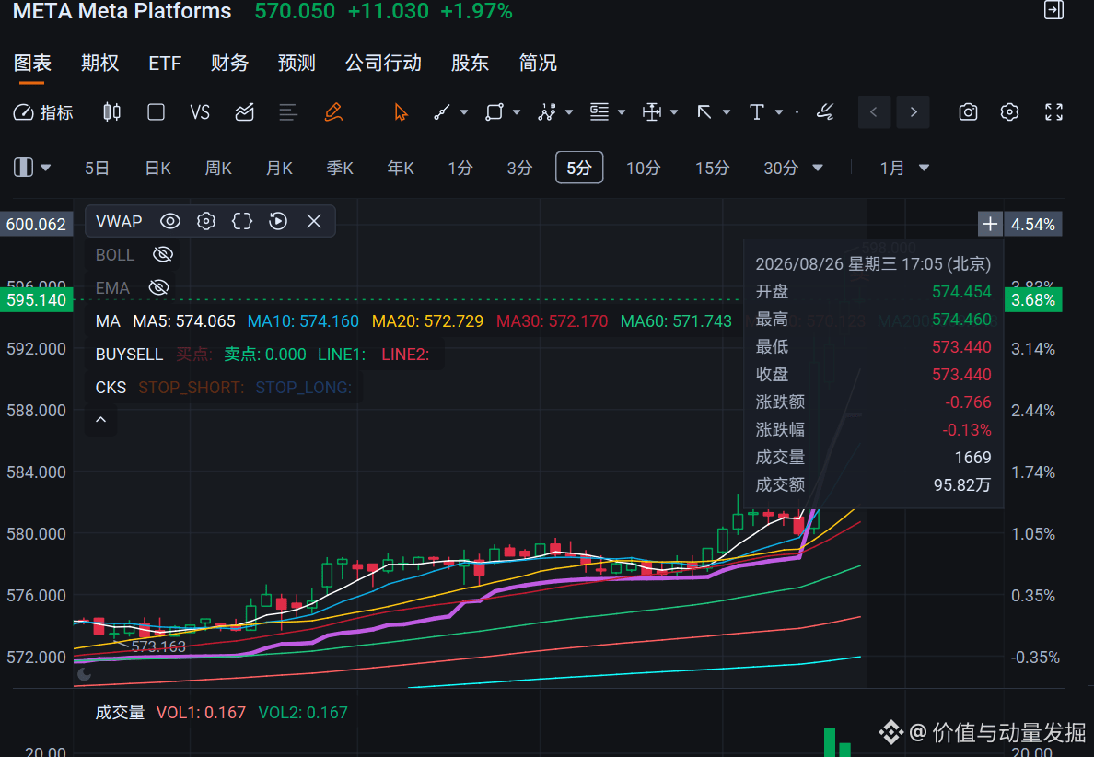This screenshot has height=757, width=1094.
Task: Select the square outline toolbar icon
Action: coord(157,112)
